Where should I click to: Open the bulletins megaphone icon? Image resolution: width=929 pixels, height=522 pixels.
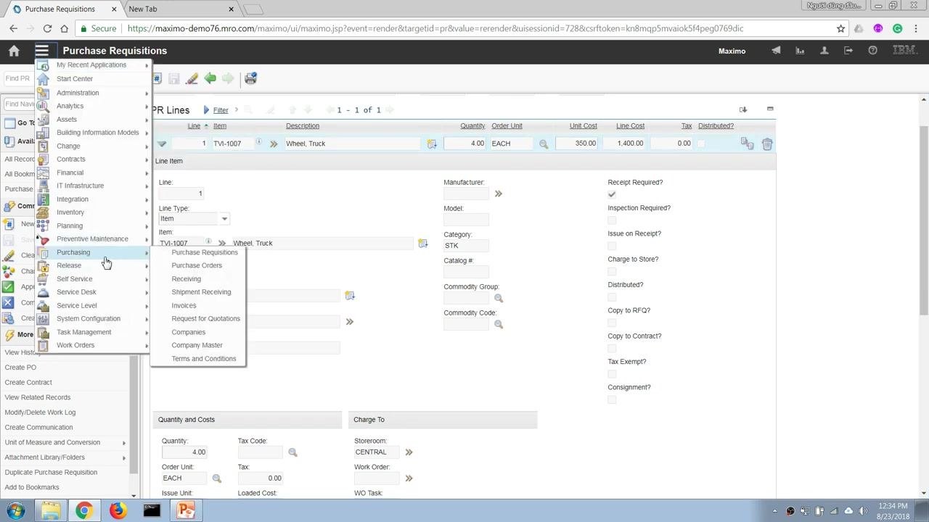click(x=776, y=51)
